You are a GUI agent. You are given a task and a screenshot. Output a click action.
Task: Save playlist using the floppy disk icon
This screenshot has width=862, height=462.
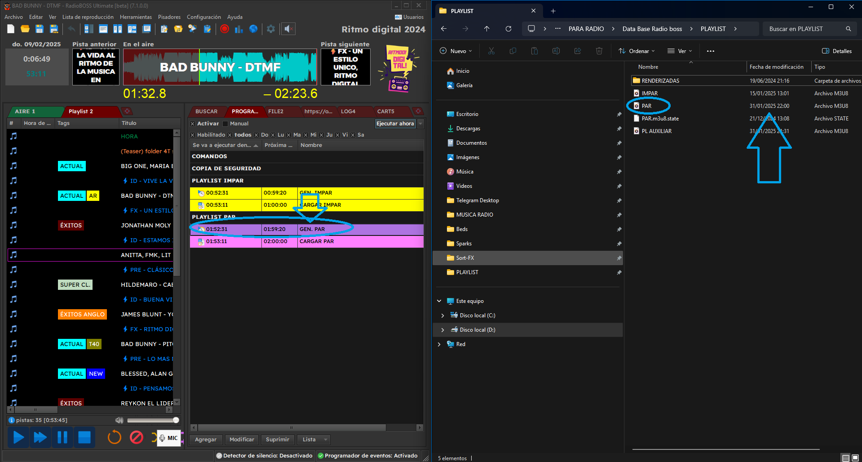40,29
